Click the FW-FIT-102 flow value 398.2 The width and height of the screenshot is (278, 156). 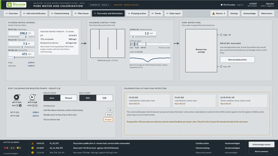tap(21, 33)
